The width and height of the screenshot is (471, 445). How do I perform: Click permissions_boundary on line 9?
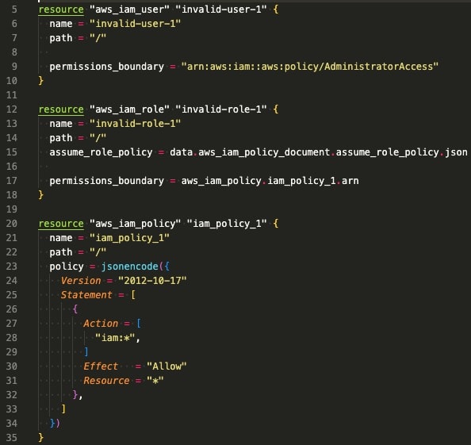[106, 67]
